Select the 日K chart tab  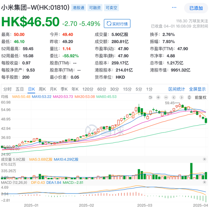click(x=32, y=89)
